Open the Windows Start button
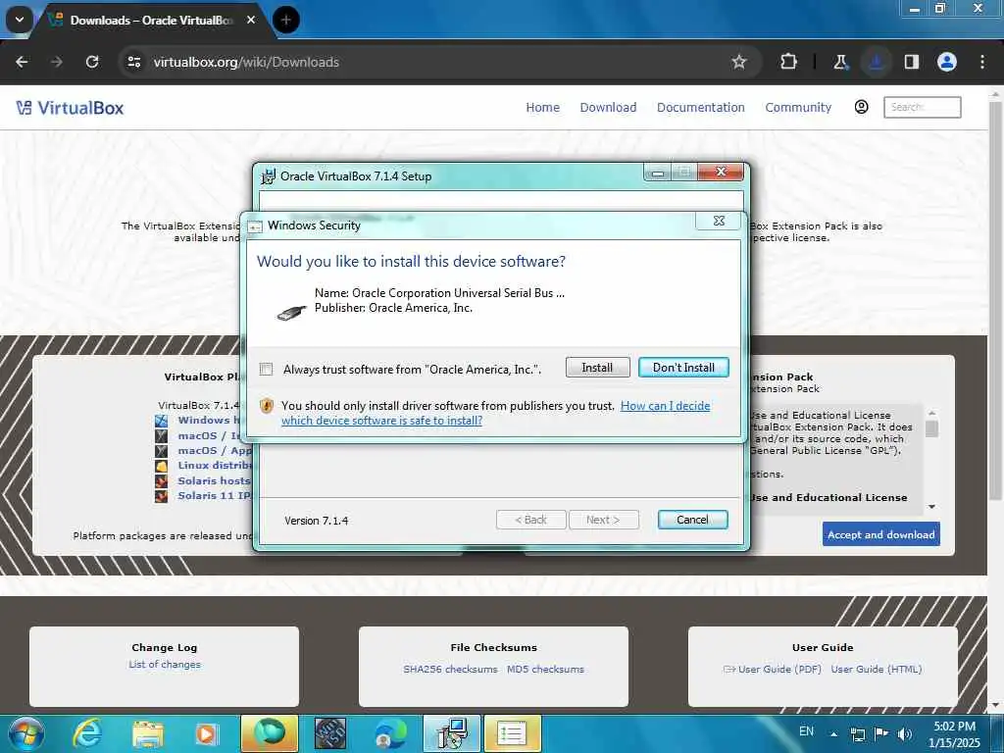 pos(25,733)
